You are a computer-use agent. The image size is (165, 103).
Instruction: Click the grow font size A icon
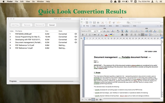pyautogui.click(x=104, y=31)
